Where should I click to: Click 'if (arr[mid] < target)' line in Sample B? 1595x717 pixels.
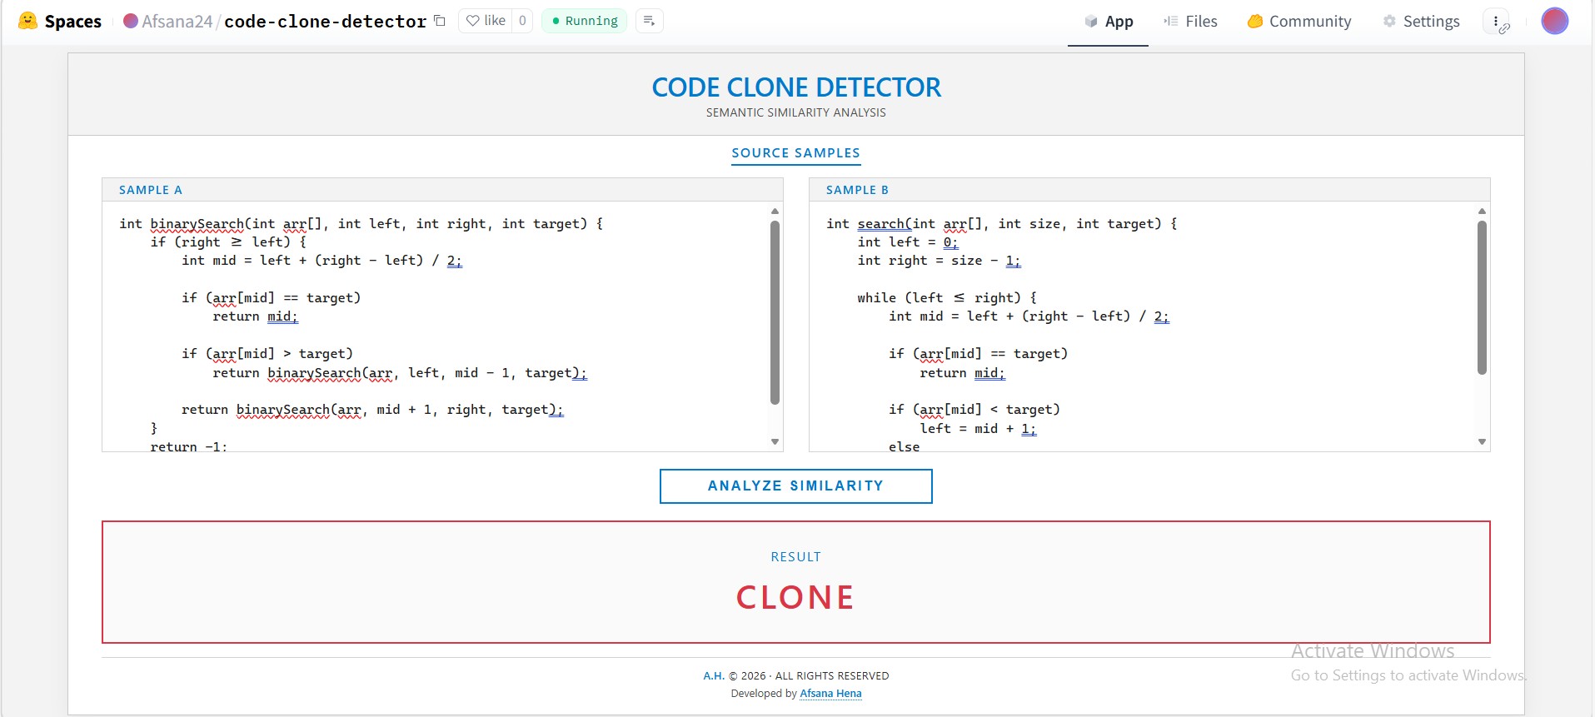tap(974, 410)
